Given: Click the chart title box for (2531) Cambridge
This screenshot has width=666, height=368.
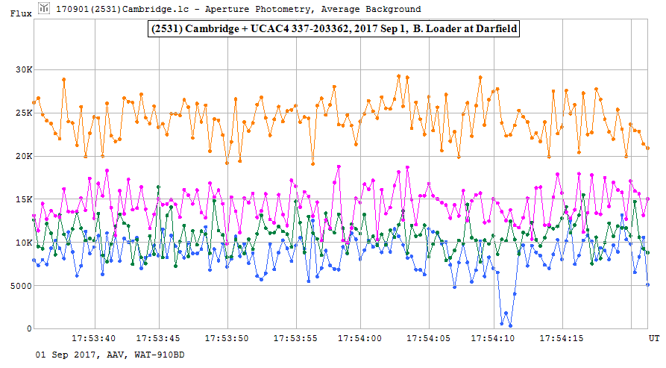Looking at the screenshot, I should [333, 28].
